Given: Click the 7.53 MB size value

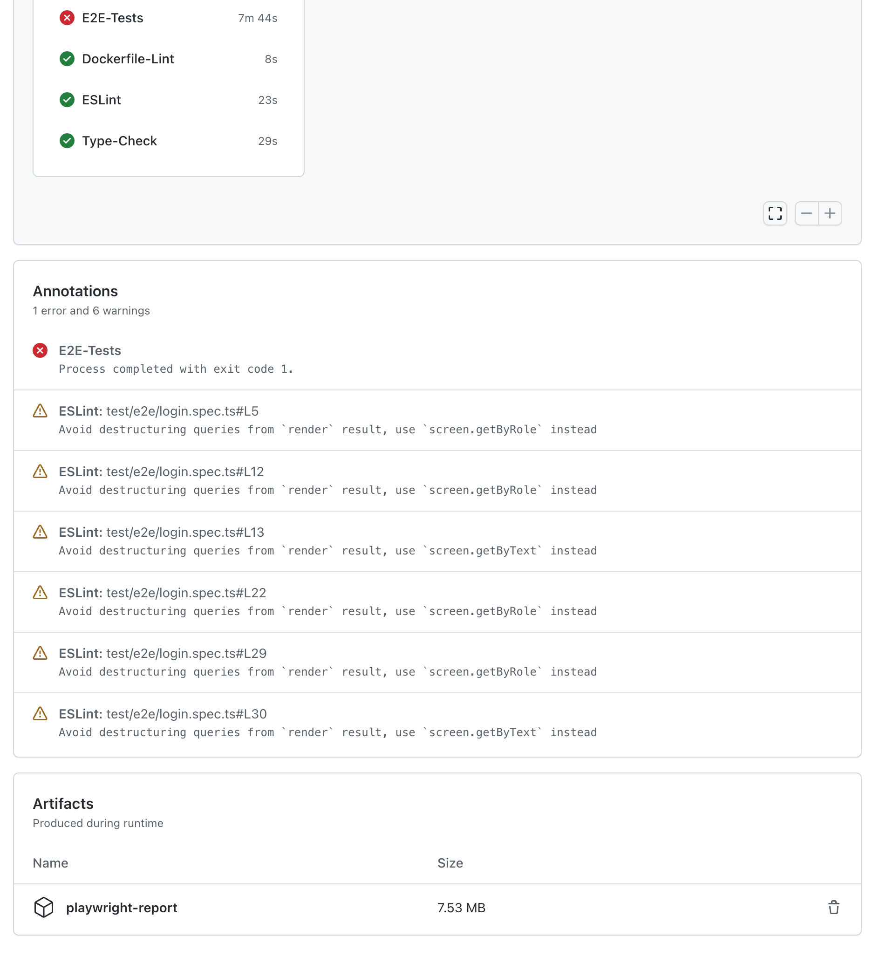Looking at the screenshot, I should coord(461,908).
